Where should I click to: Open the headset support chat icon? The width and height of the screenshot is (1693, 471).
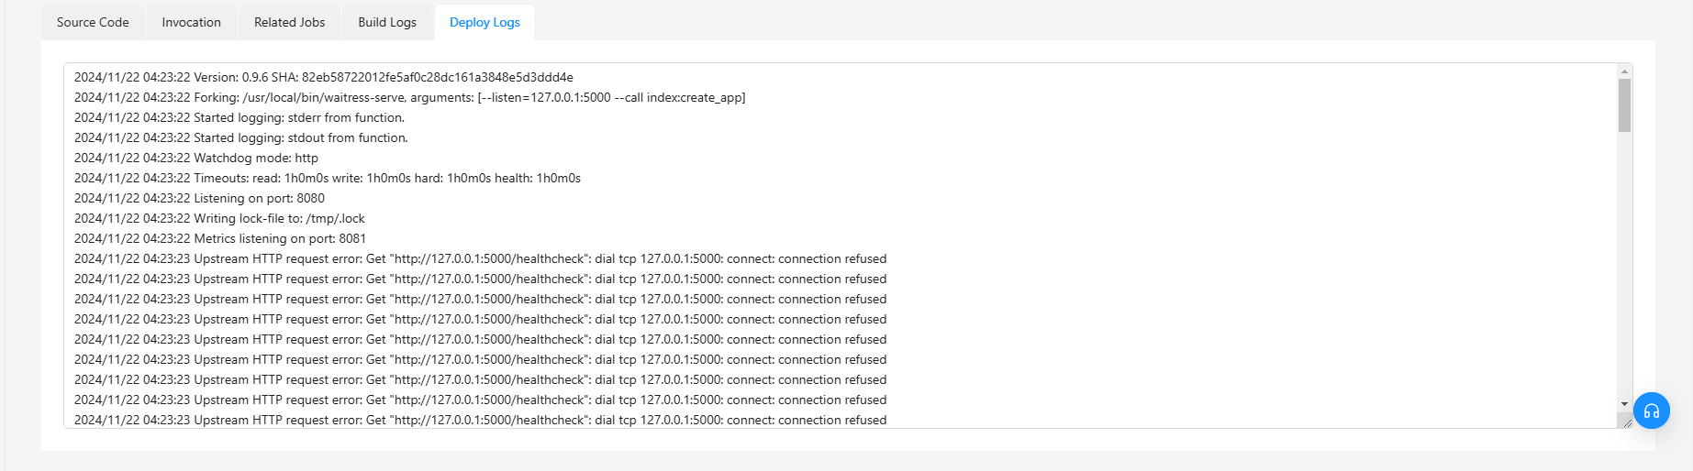[1652, 411]
